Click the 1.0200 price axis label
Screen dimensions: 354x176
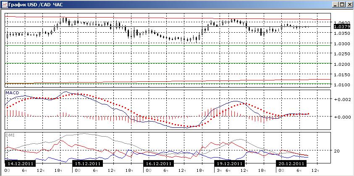[x=341, y=64]
